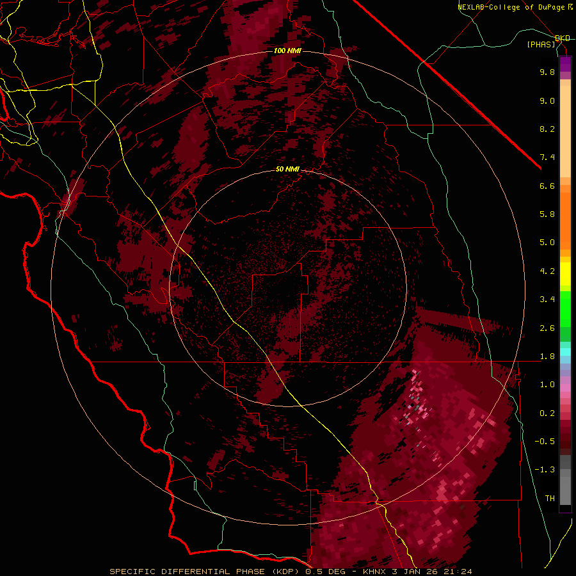576x576 pixels.
Task: Click the 1.0 scale value
Action: pos(547,385)
